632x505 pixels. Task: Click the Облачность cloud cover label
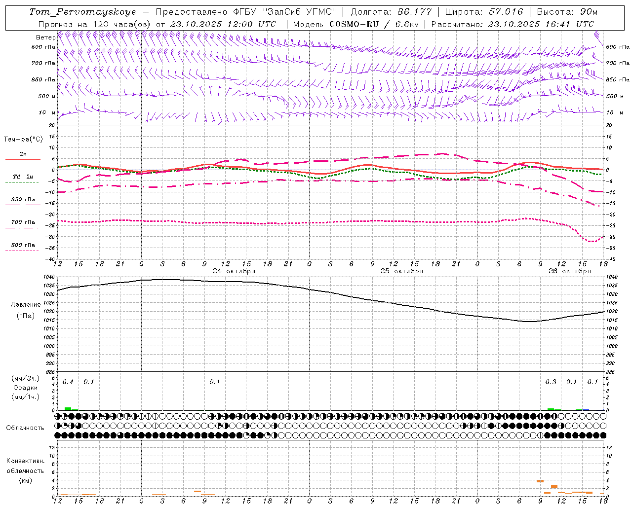tap(25, 428)
